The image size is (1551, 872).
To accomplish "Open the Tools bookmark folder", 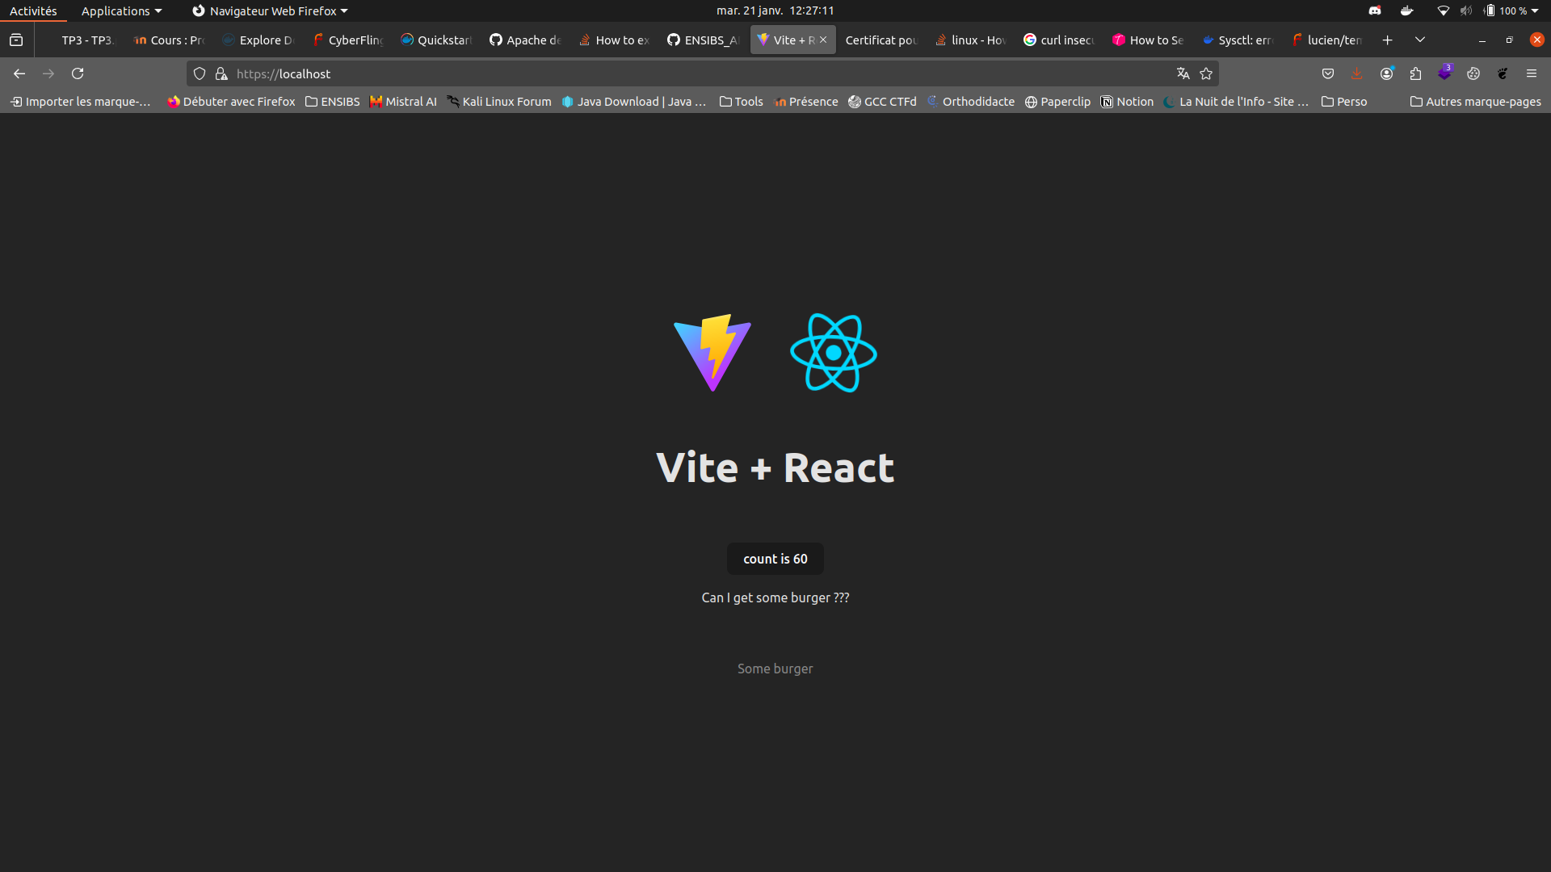I will pyautogui.click(x=741, y=102).
